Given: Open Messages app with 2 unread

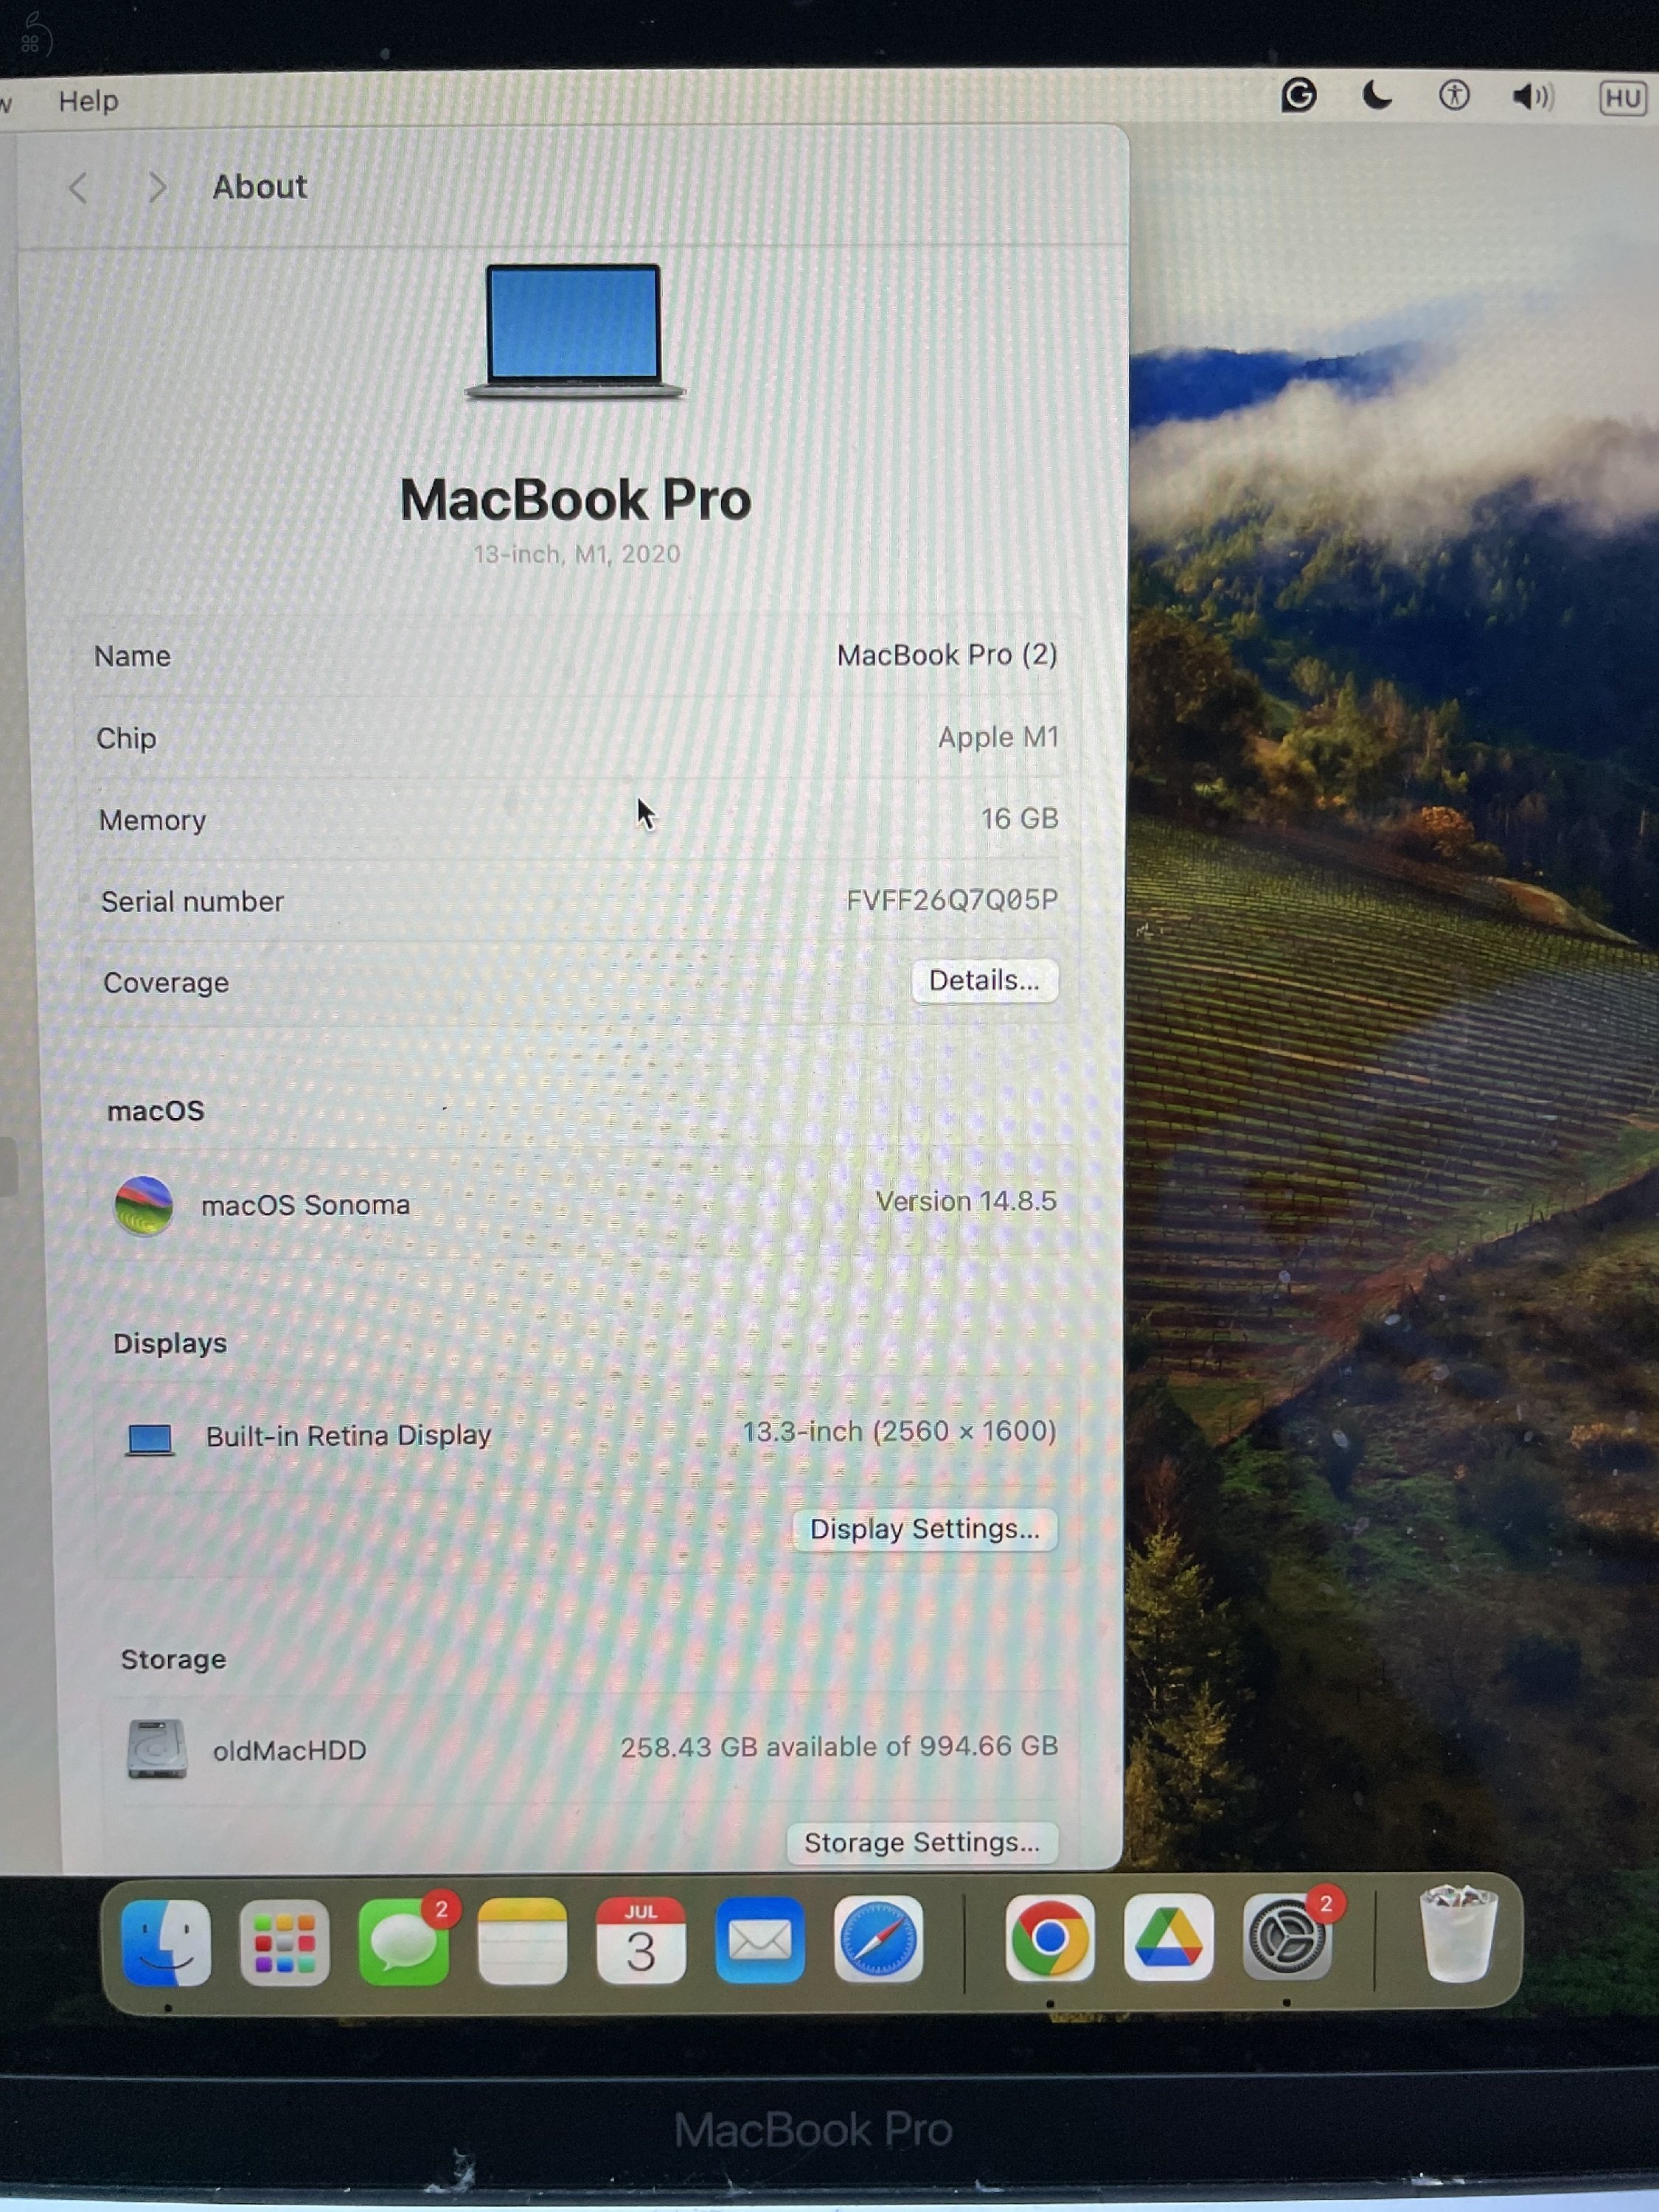Looking at the screenshot, I should point(404,1942).
